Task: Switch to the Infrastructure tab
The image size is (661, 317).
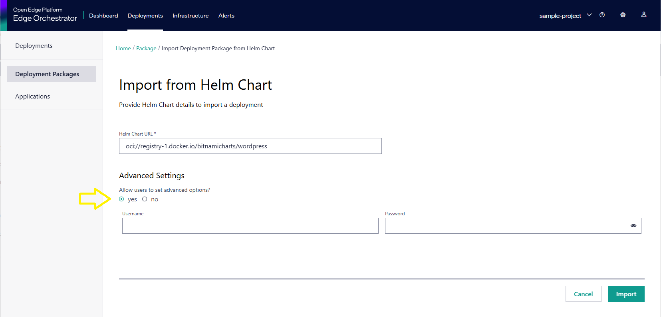Action: point(191,16)
